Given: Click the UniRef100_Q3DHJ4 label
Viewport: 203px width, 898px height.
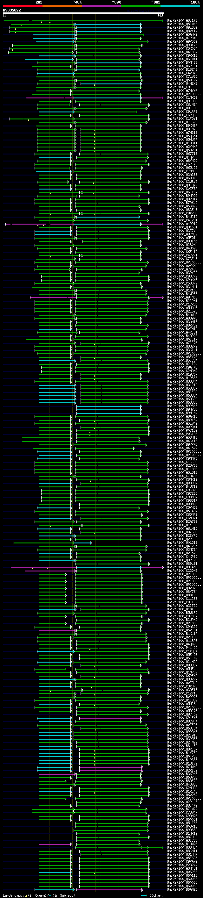Looking at the screenshot, I should click(x=182, y=847).
